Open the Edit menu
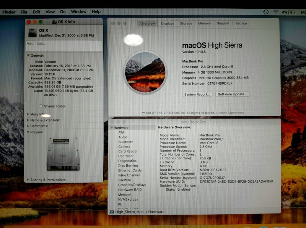The height and width of the screenshot is (228, 306). pyautogui.click(x=36, y=12)
